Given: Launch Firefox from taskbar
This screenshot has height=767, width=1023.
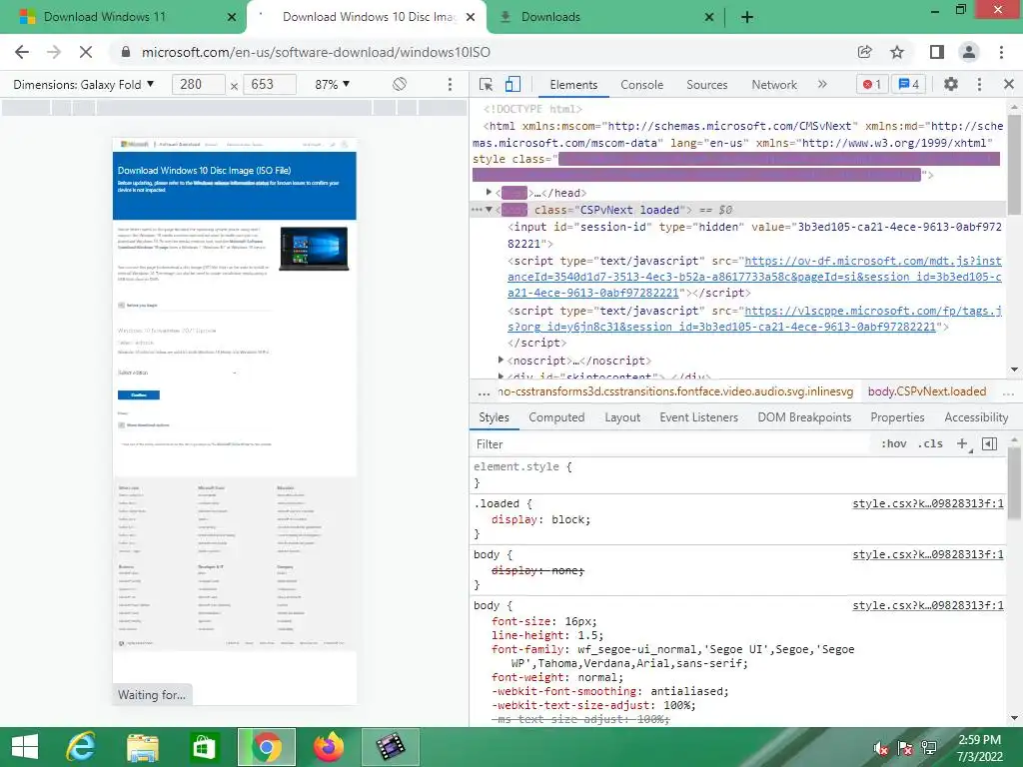Looking at the screenshot, I should tap(328, 747).
